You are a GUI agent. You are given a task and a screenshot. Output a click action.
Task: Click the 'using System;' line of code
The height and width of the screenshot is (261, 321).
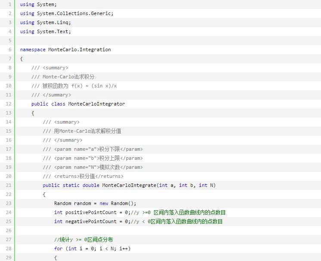38,4
